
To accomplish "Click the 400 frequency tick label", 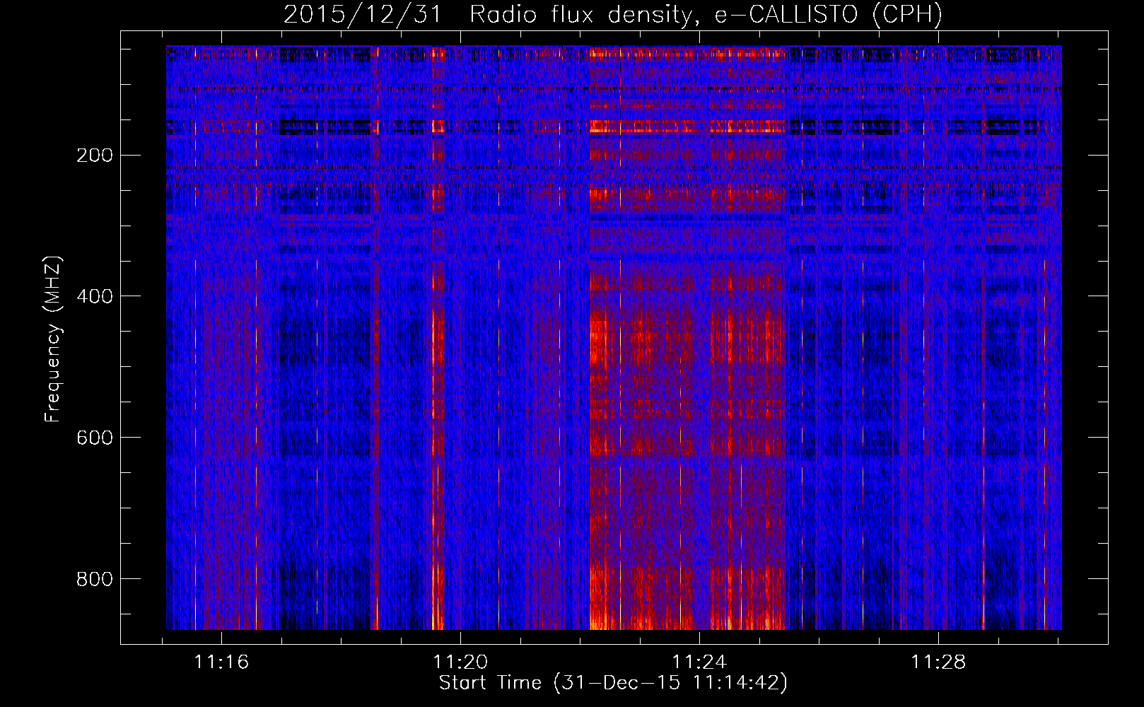I will [x=94, y=296].
